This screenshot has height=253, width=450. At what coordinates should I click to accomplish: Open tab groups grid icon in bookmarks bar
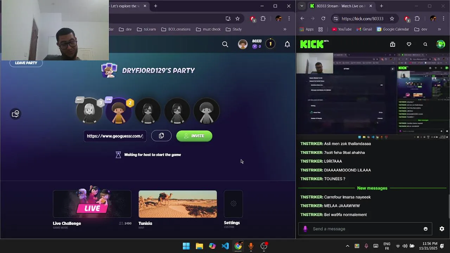point(320,29)
